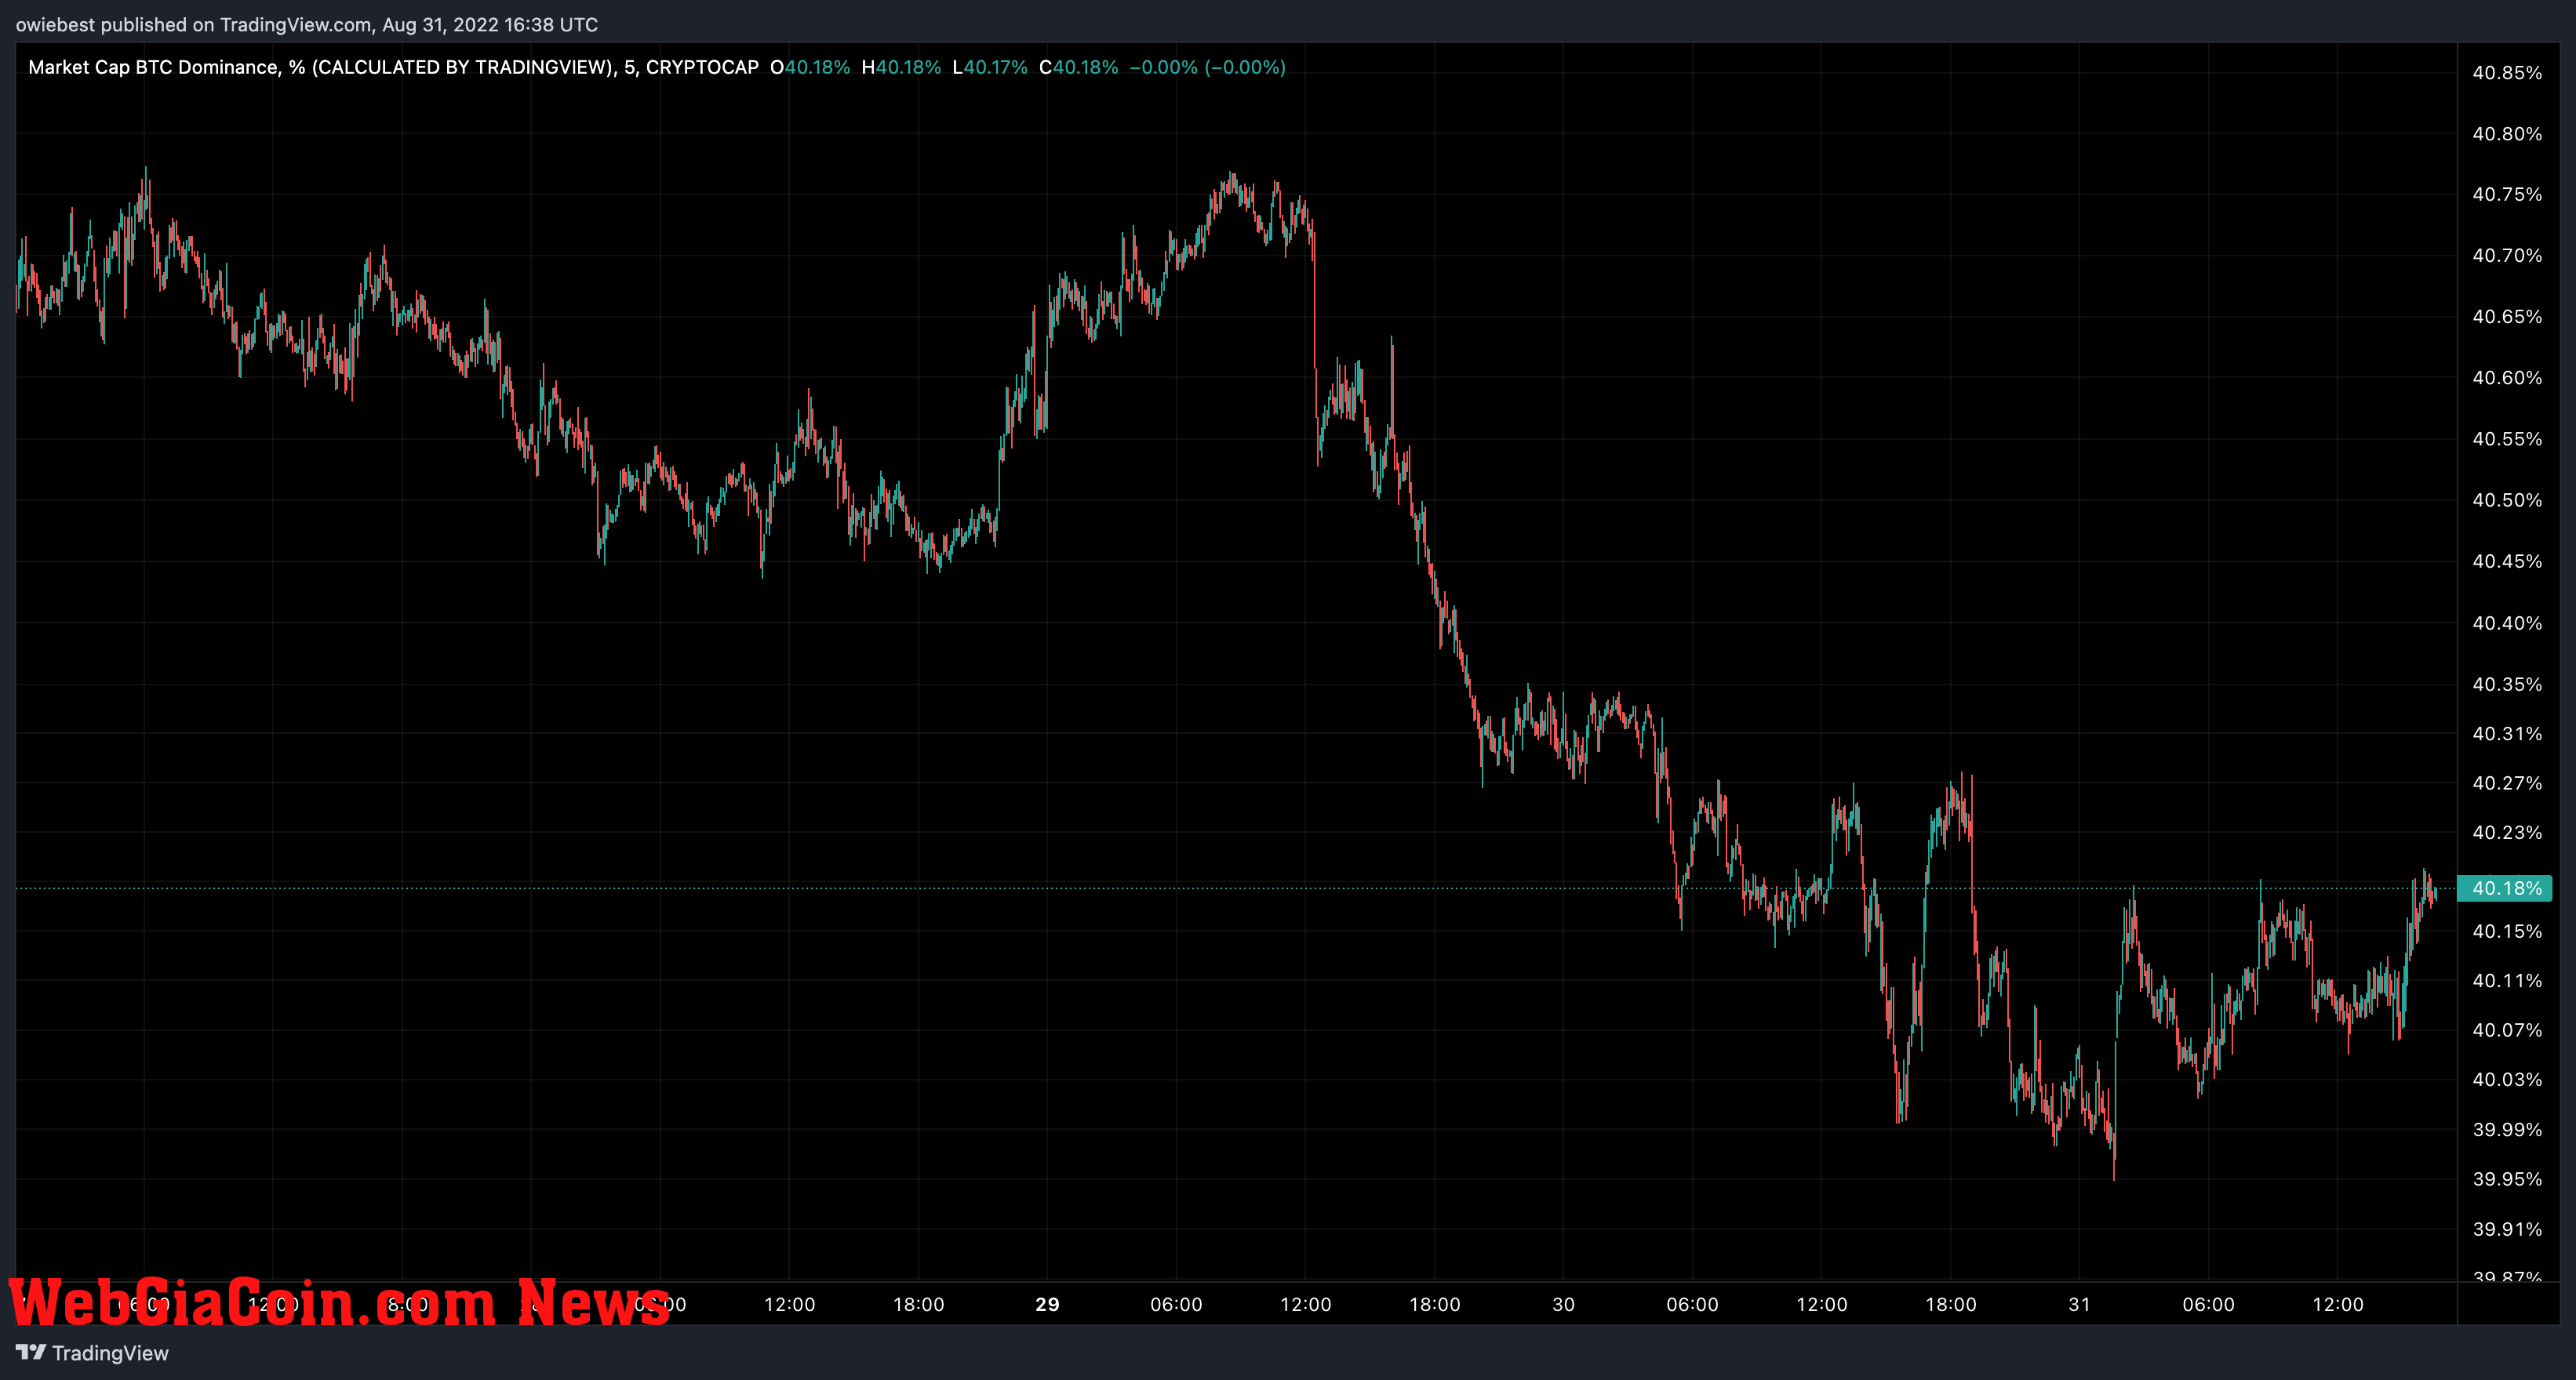The width and height of the screenshot is (2576, 1380).
Task: Click the 06:00 label after date 29
Action: tap(1176, 1303)
